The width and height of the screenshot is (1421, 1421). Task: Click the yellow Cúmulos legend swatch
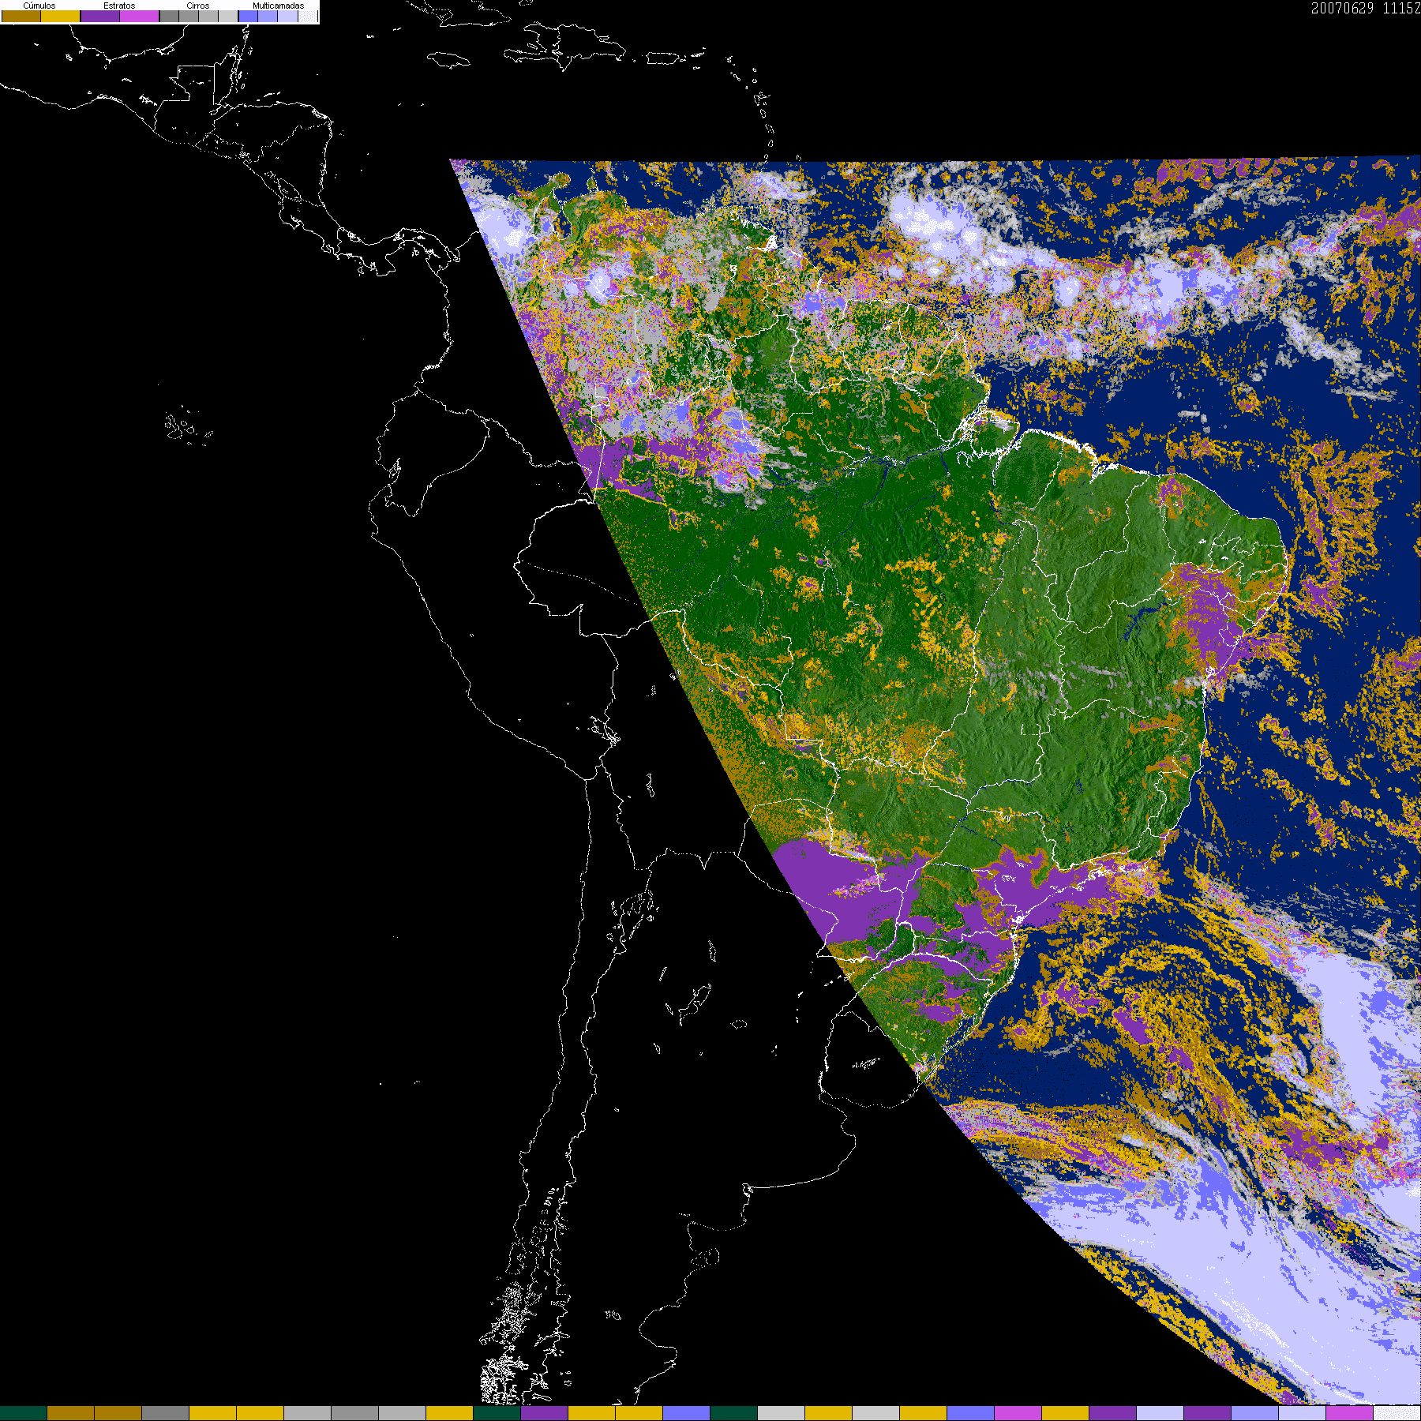click(x=60, y=16)
